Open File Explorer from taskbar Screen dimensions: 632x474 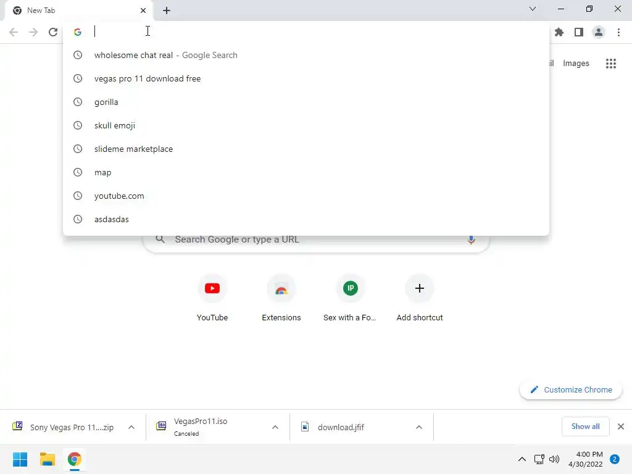(x=47, y=459)
